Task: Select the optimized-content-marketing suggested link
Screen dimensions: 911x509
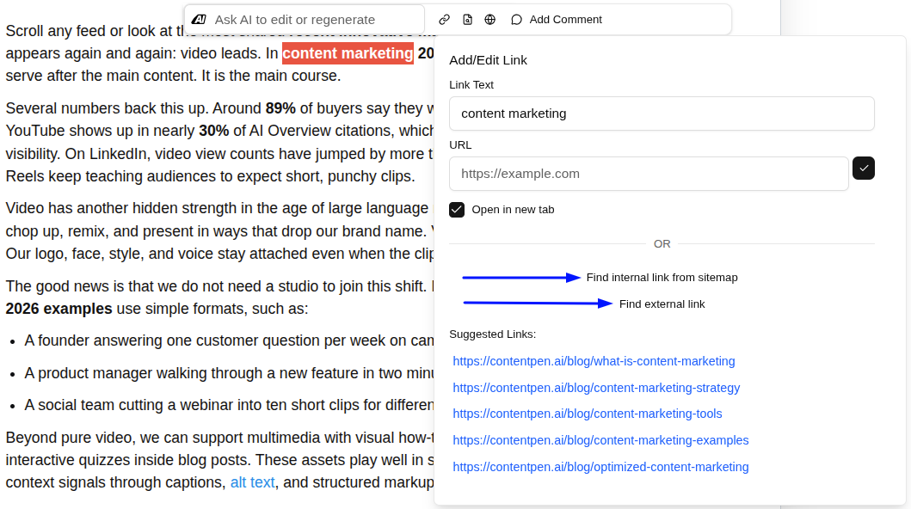Action: pyautogui.click(x=600, y=467)
